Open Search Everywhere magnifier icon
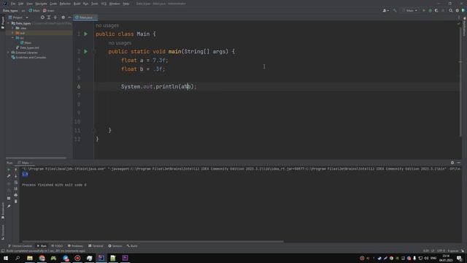This screenshot has height=263, width=467. tap(451, 10)
